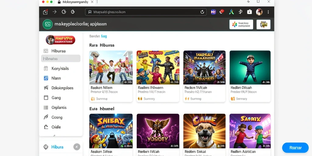Click the browser address bar
312x156 pixels.
click(x=146, y=12)
